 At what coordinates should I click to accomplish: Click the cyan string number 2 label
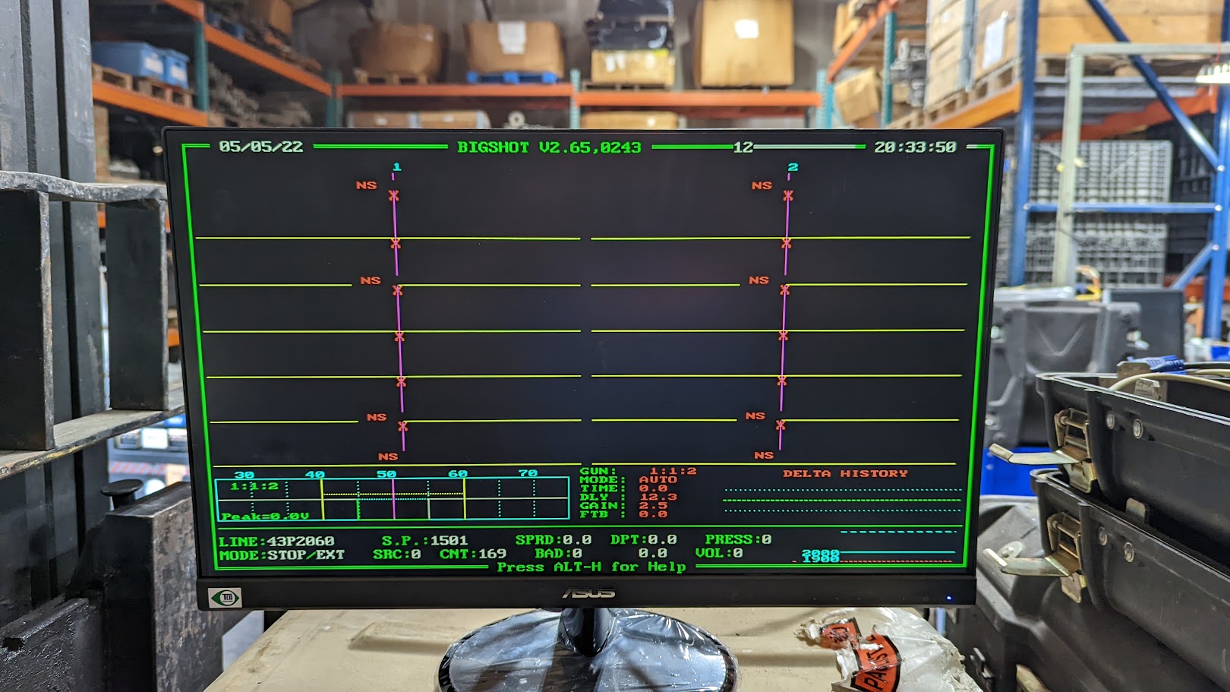(x=793, y=167)
